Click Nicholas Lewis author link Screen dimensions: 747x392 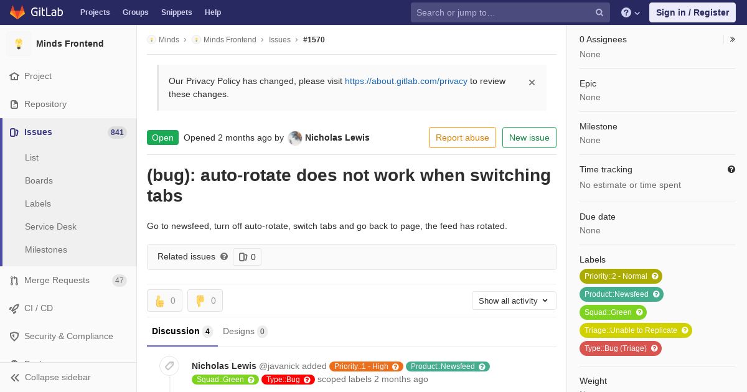coord(337,138)
